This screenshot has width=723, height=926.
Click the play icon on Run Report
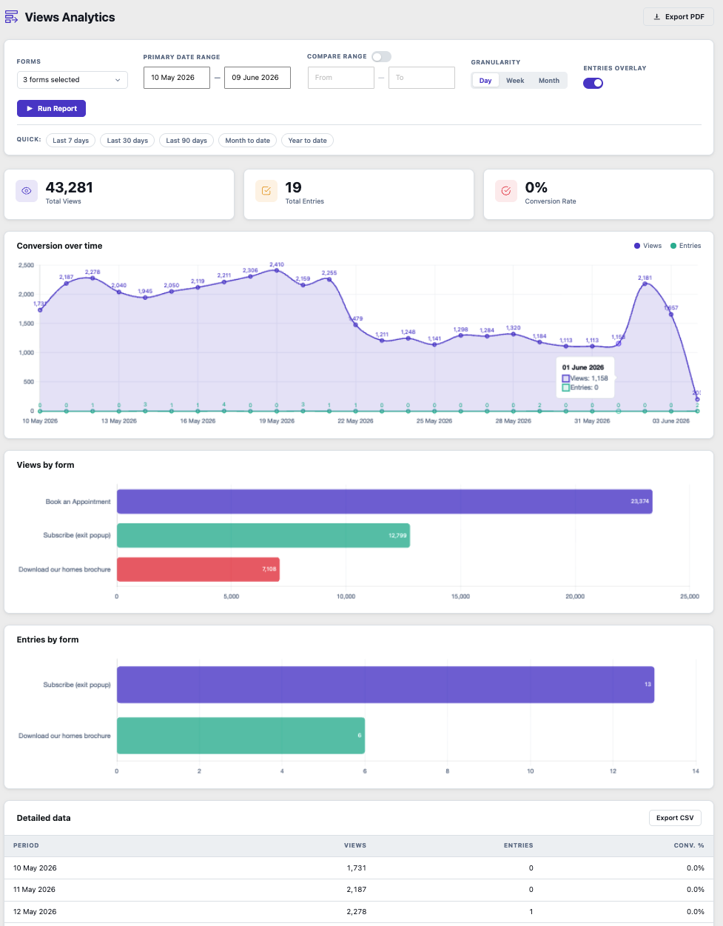pos(30,109)
